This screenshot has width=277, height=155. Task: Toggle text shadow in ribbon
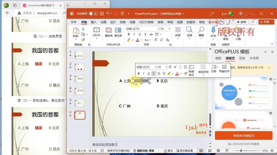click(145, 34)
